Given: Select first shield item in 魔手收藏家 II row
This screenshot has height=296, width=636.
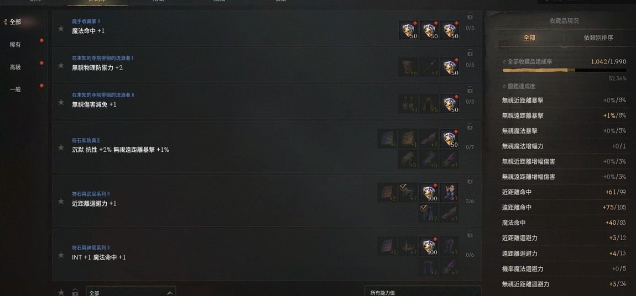Looking at the screenshot, I should [x=409, y=30].
